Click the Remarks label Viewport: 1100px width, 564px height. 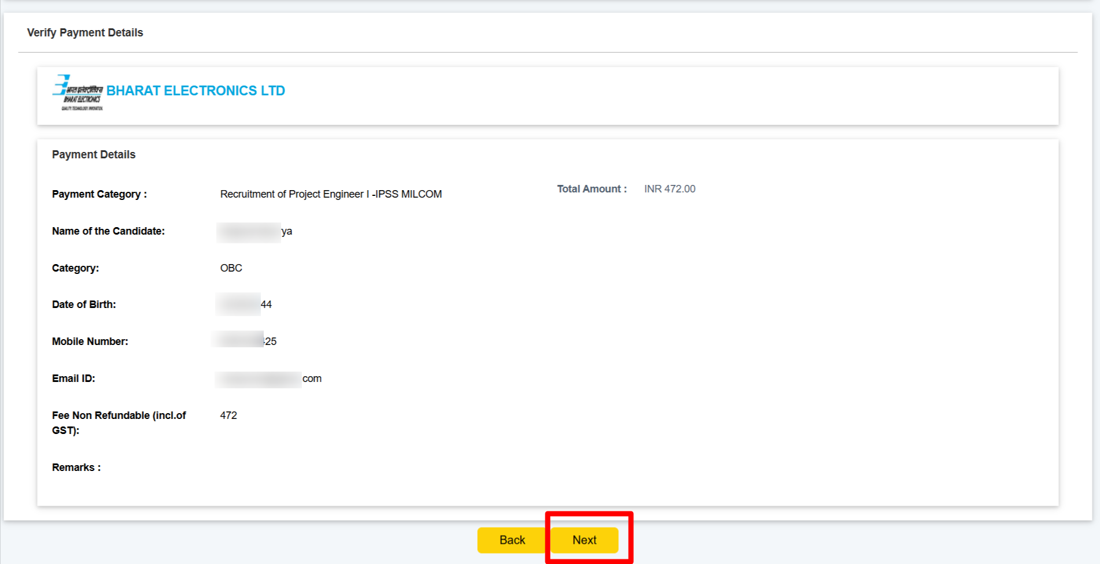point(76,467)
